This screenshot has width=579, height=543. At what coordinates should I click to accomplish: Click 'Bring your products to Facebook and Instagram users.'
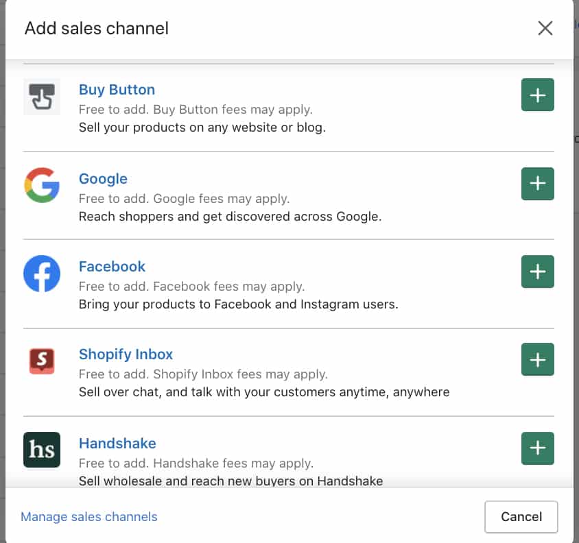click(239, 304)
